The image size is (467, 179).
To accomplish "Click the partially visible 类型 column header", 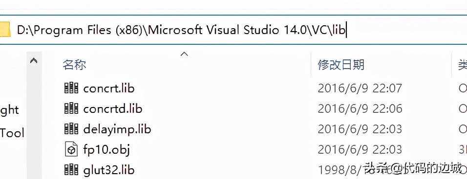I will point(463,64).
